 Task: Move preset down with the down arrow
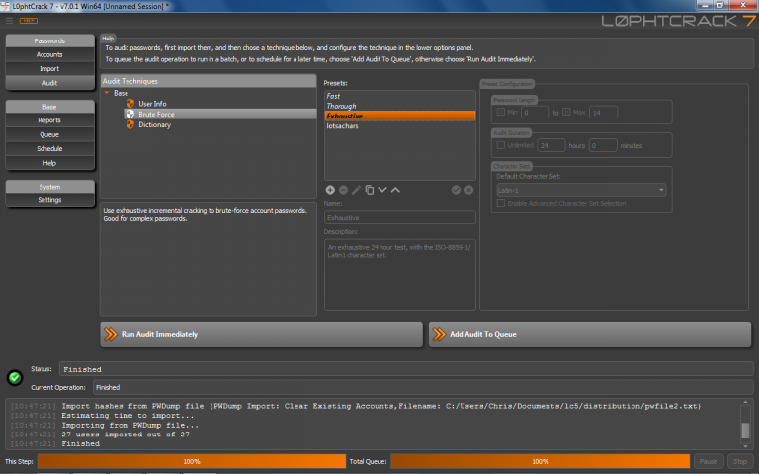[x=382, y=189]
